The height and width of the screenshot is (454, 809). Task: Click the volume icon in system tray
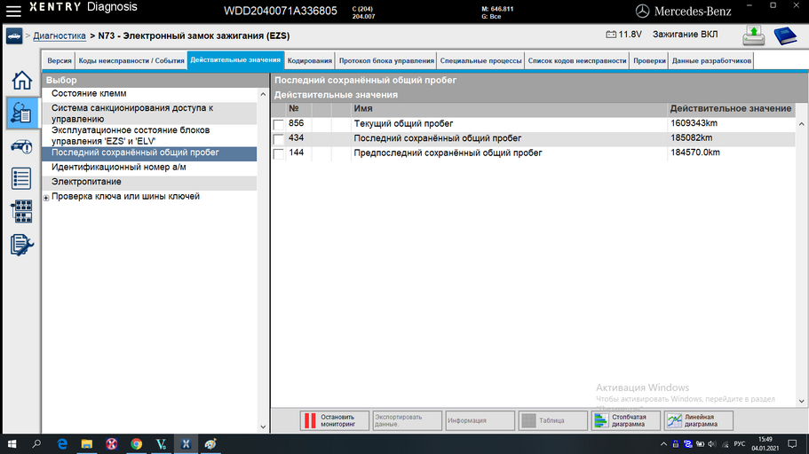(712, 443)
